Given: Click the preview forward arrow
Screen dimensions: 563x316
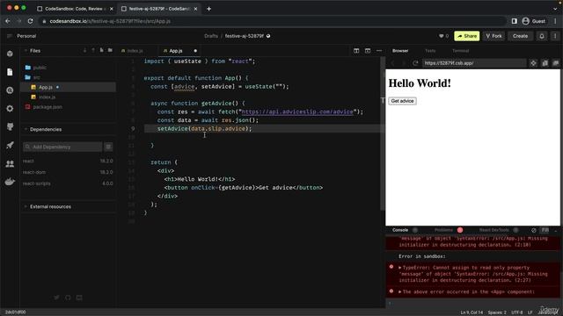Looking at the screenshot, I should click(x=404, y=63).
